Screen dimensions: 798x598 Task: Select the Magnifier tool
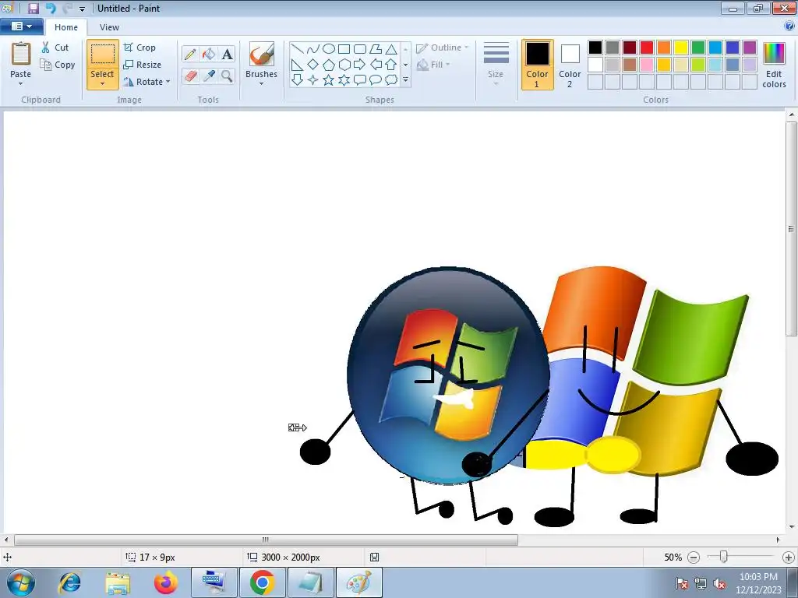pos(227,76)
